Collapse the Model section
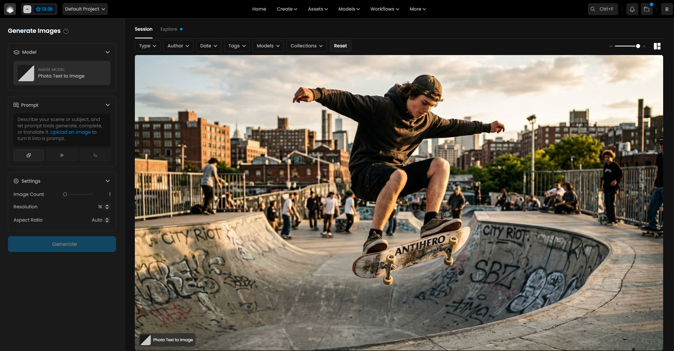This screenshot has height=351, width=674. coord(108,52)
